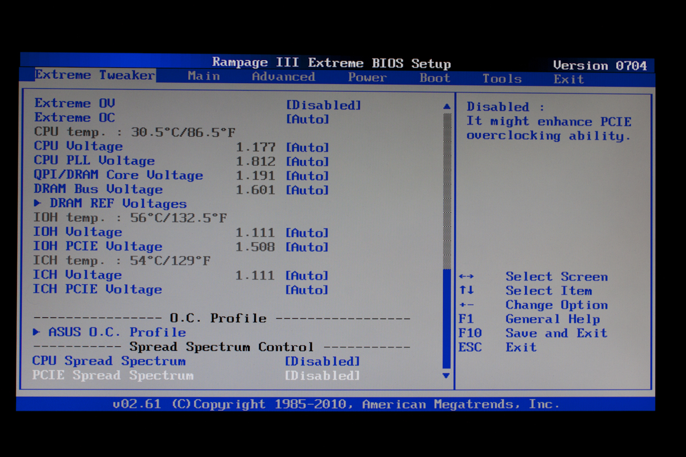
Task: Switch to the Advanced tab
Action: click(x=284, y=77)
